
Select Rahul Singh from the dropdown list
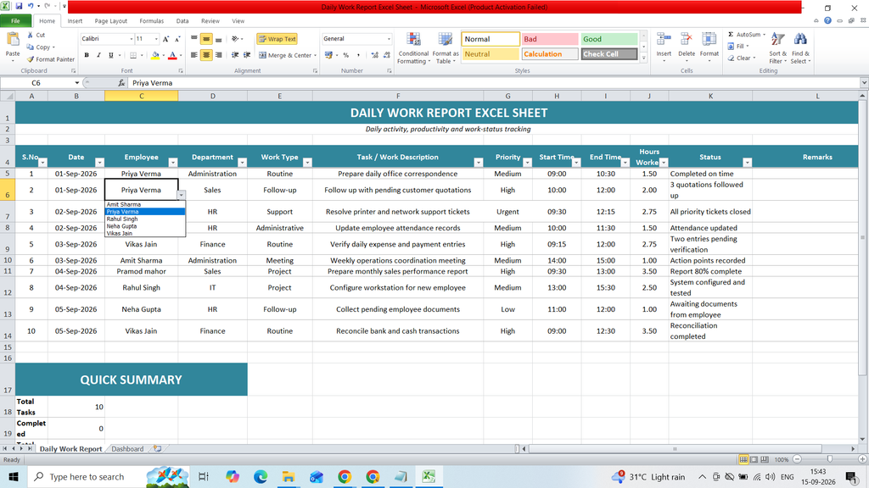(x=145, y=219)
